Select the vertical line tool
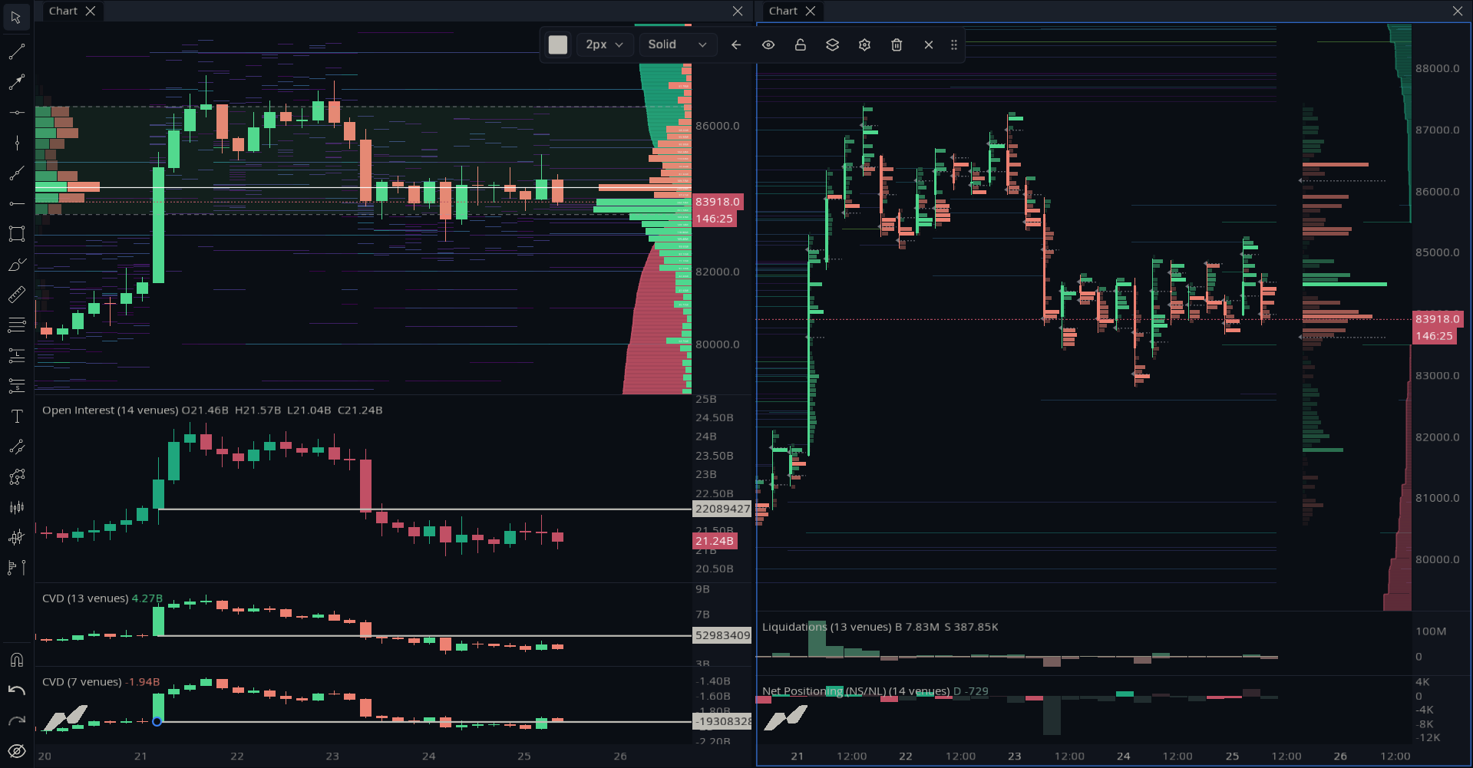Viewport: 1473px width, 768px height. click(x=16, y=143)
